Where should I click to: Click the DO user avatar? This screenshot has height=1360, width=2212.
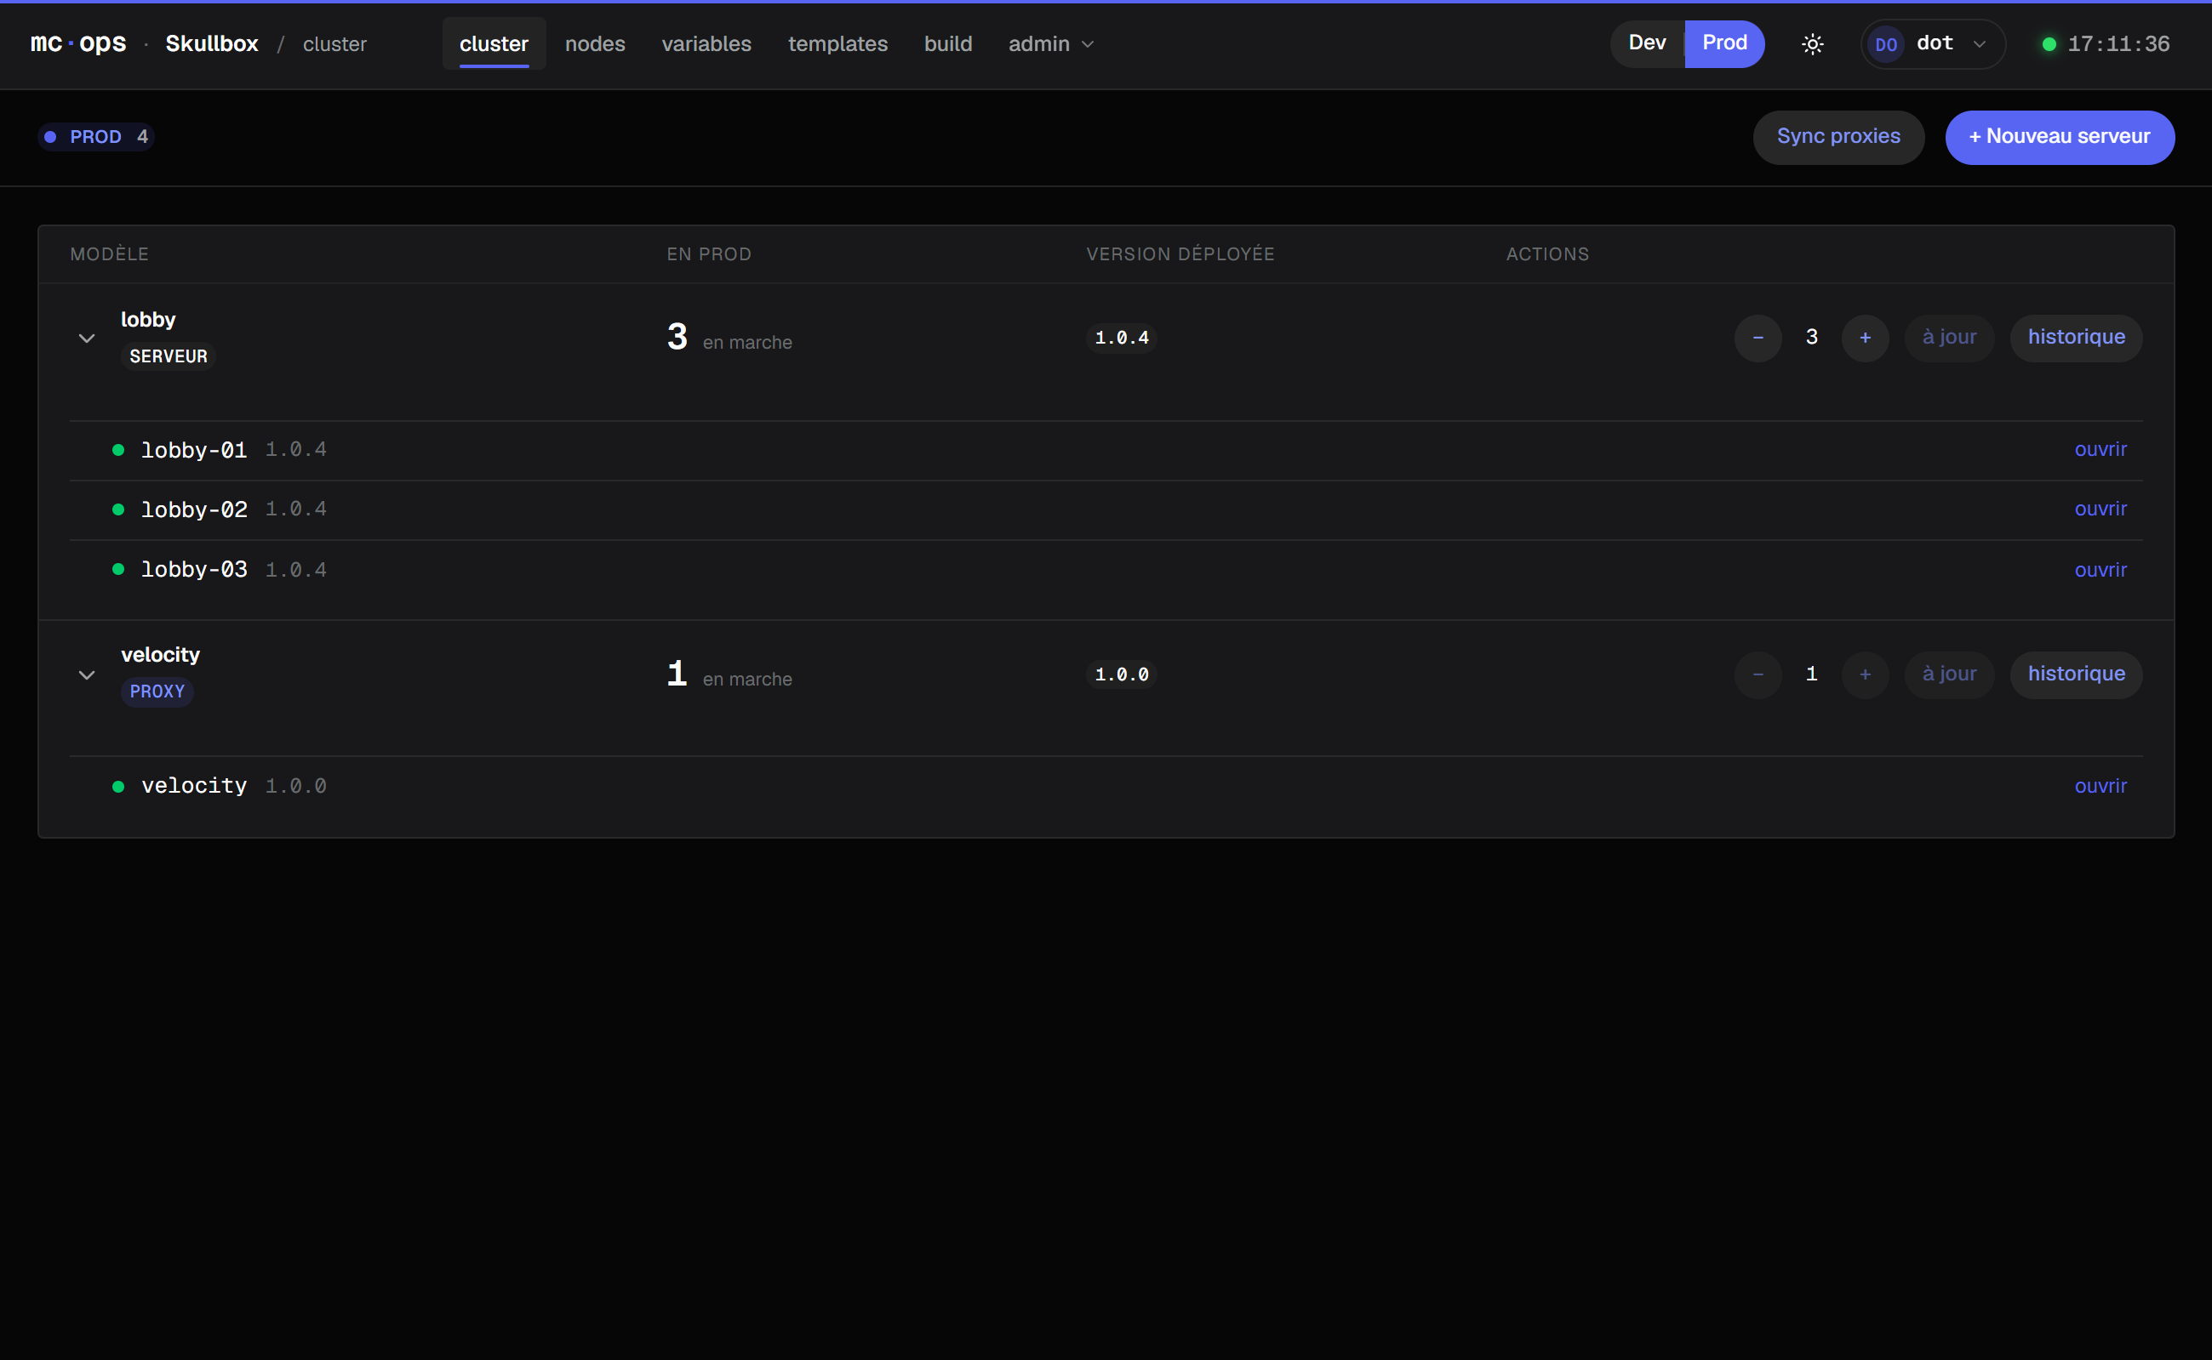point(1885,44)
